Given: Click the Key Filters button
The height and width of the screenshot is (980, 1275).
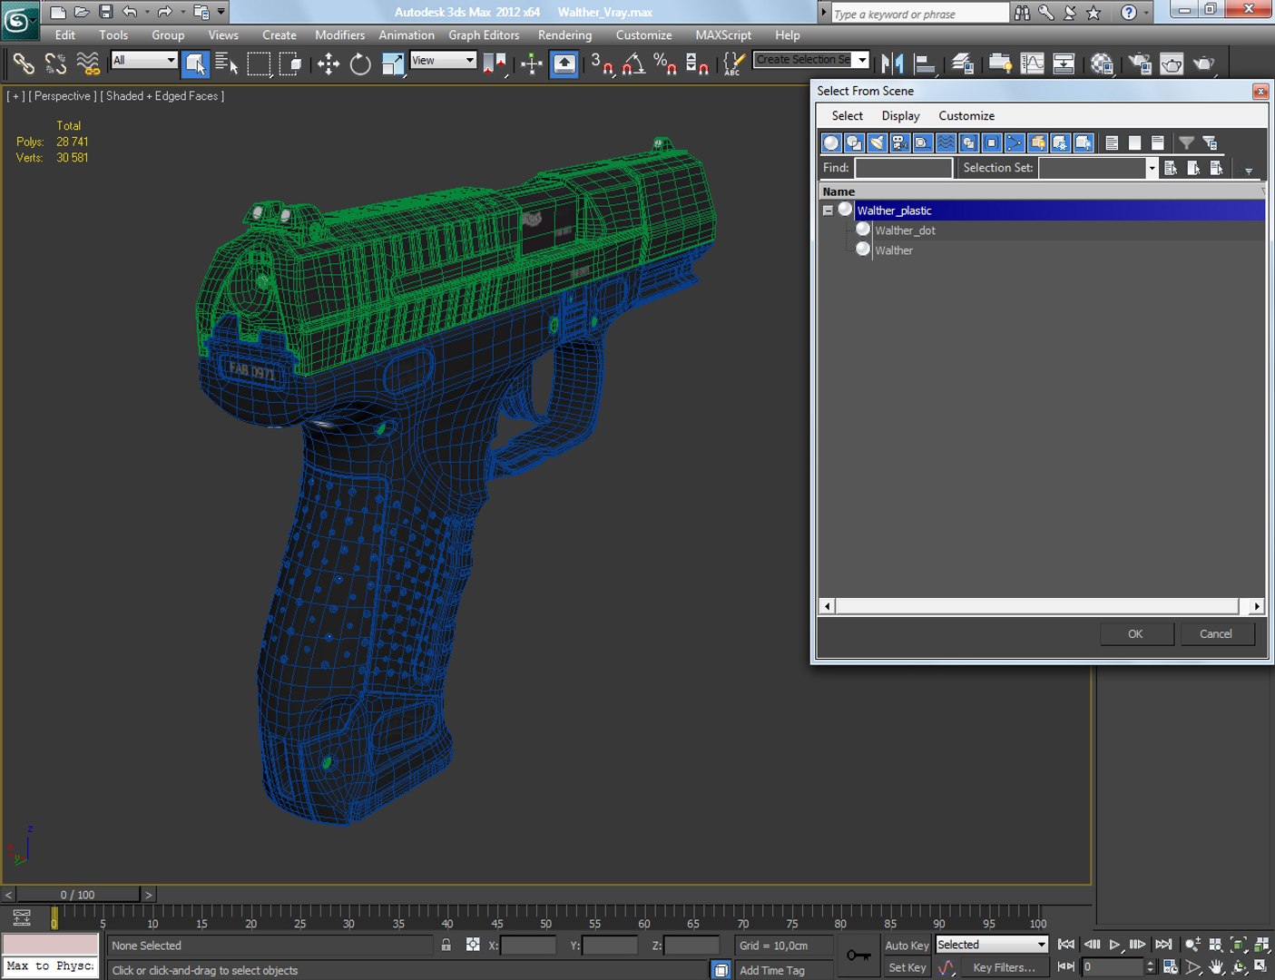Looking at the screenshot, I should click(x=1005, y=967).
